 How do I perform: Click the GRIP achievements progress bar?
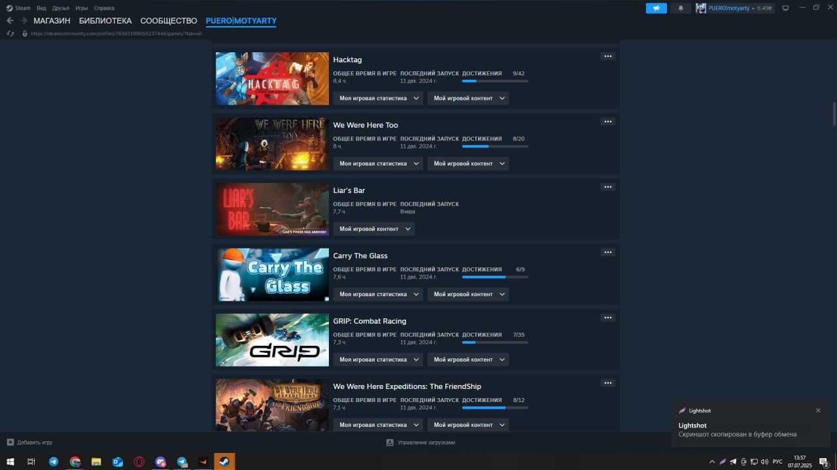pyautogui.click(x=495, y=343)
